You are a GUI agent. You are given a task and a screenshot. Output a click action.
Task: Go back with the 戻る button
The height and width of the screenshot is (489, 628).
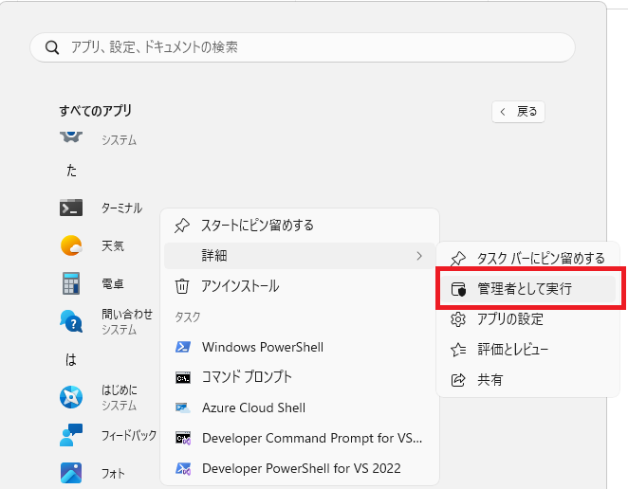[x=518, y=112]
